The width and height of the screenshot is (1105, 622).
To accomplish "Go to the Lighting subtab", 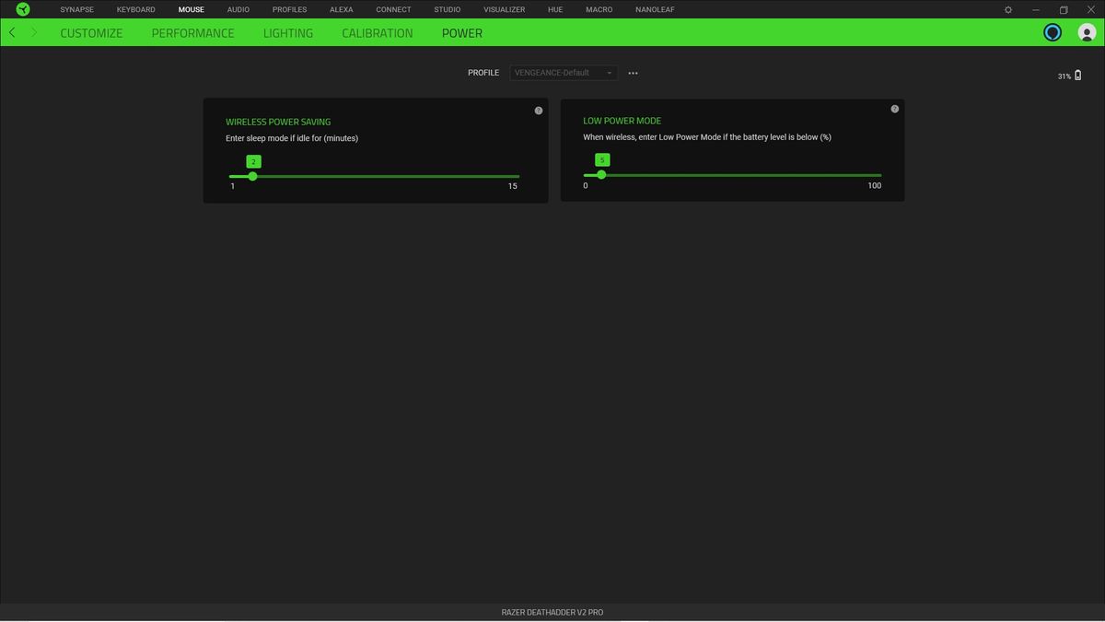I will pos(288,33).
